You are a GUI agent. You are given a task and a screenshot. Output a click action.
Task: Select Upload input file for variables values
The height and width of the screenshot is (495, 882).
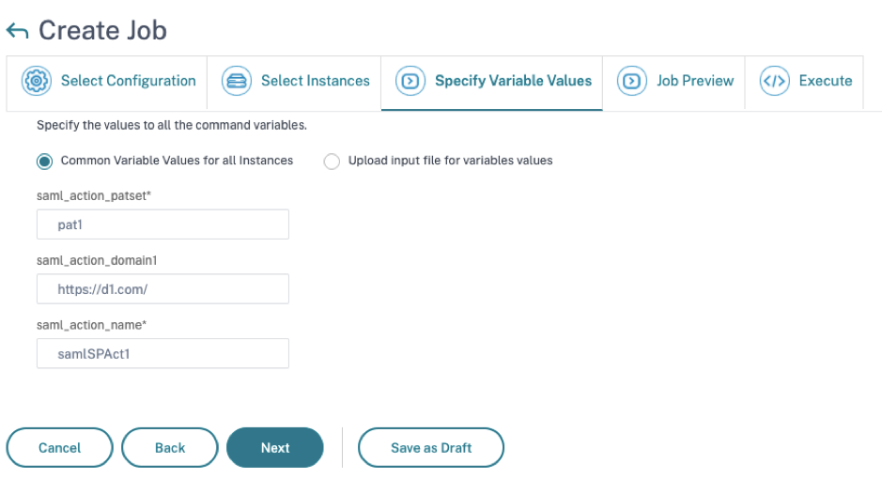(332, 162)
